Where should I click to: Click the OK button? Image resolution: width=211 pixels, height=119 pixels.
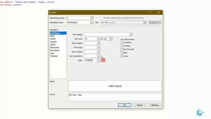pyautogui.click(x=125, y=105)
